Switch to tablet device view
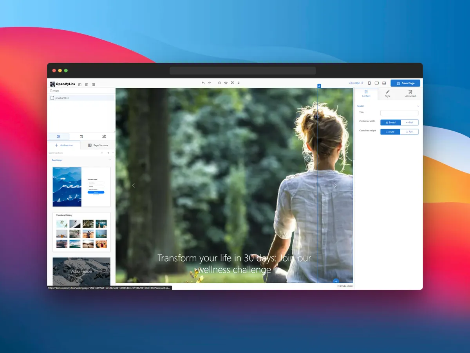The width and height of the screenshot is (470, 353). click(376, 83)
